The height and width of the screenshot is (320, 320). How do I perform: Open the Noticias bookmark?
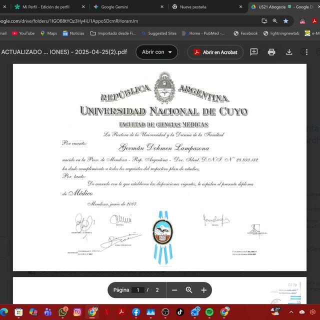point(73,33)
